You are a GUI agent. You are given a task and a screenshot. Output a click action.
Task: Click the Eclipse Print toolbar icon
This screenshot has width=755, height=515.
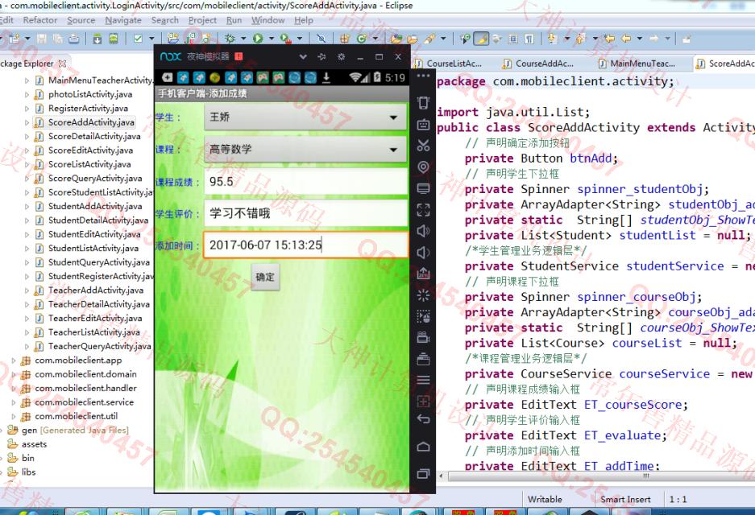(73, 39)
